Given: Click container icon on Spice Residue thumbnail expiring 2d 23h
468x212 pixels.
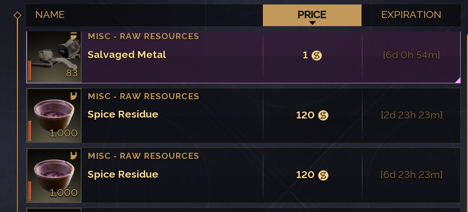Looking at the screenshot, I should pyautogui.click(x=74, y=96).
